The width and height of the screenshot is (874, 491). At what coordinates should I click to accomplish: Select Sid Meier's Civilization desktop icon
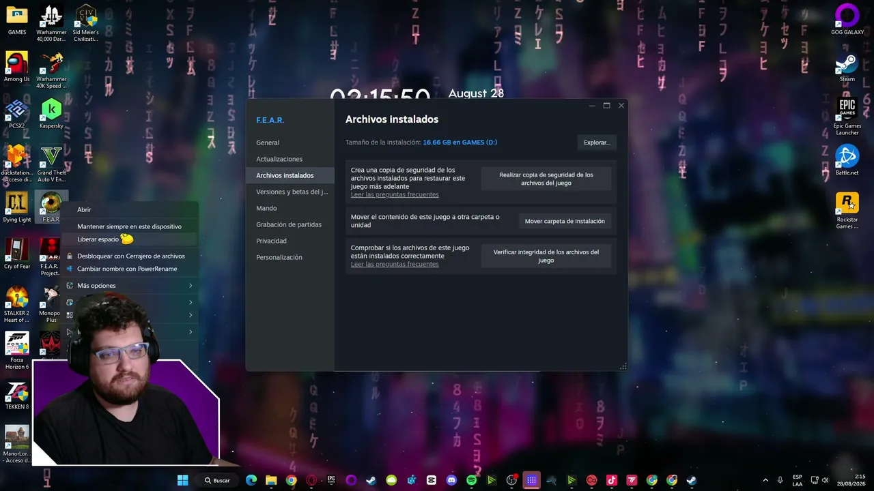[x=85, y=24]
